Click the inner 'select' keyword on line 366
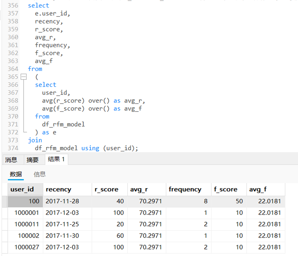The height and width of the screenshot is (256, 298). point(45,85)
